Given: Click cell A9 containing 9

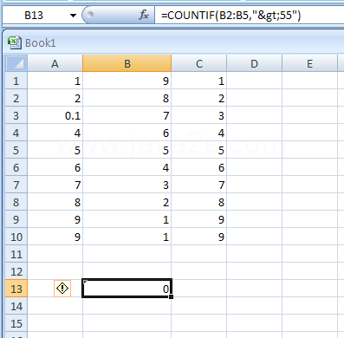Looking at the screenshot, I should (x=55, y=219).
